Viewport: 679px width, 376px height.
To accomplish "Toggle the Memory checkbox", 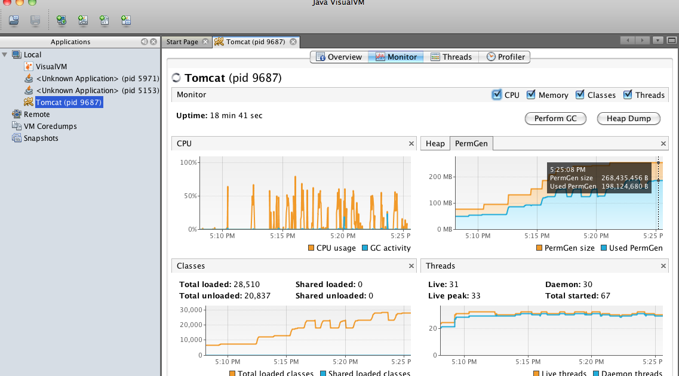I will (x=531, y=95).
